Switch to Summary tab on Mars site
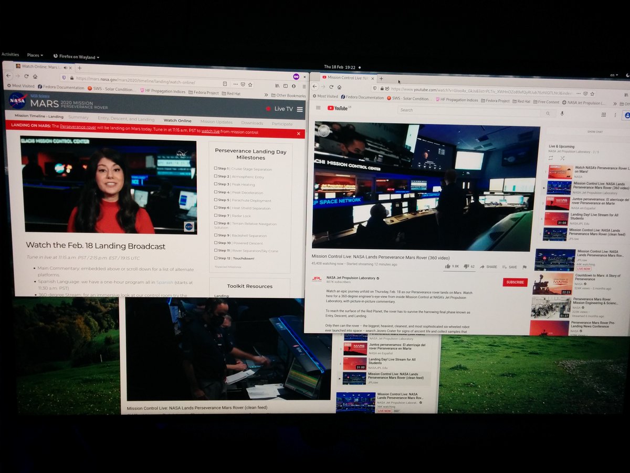The image size is (630, 473). (78, 117)
